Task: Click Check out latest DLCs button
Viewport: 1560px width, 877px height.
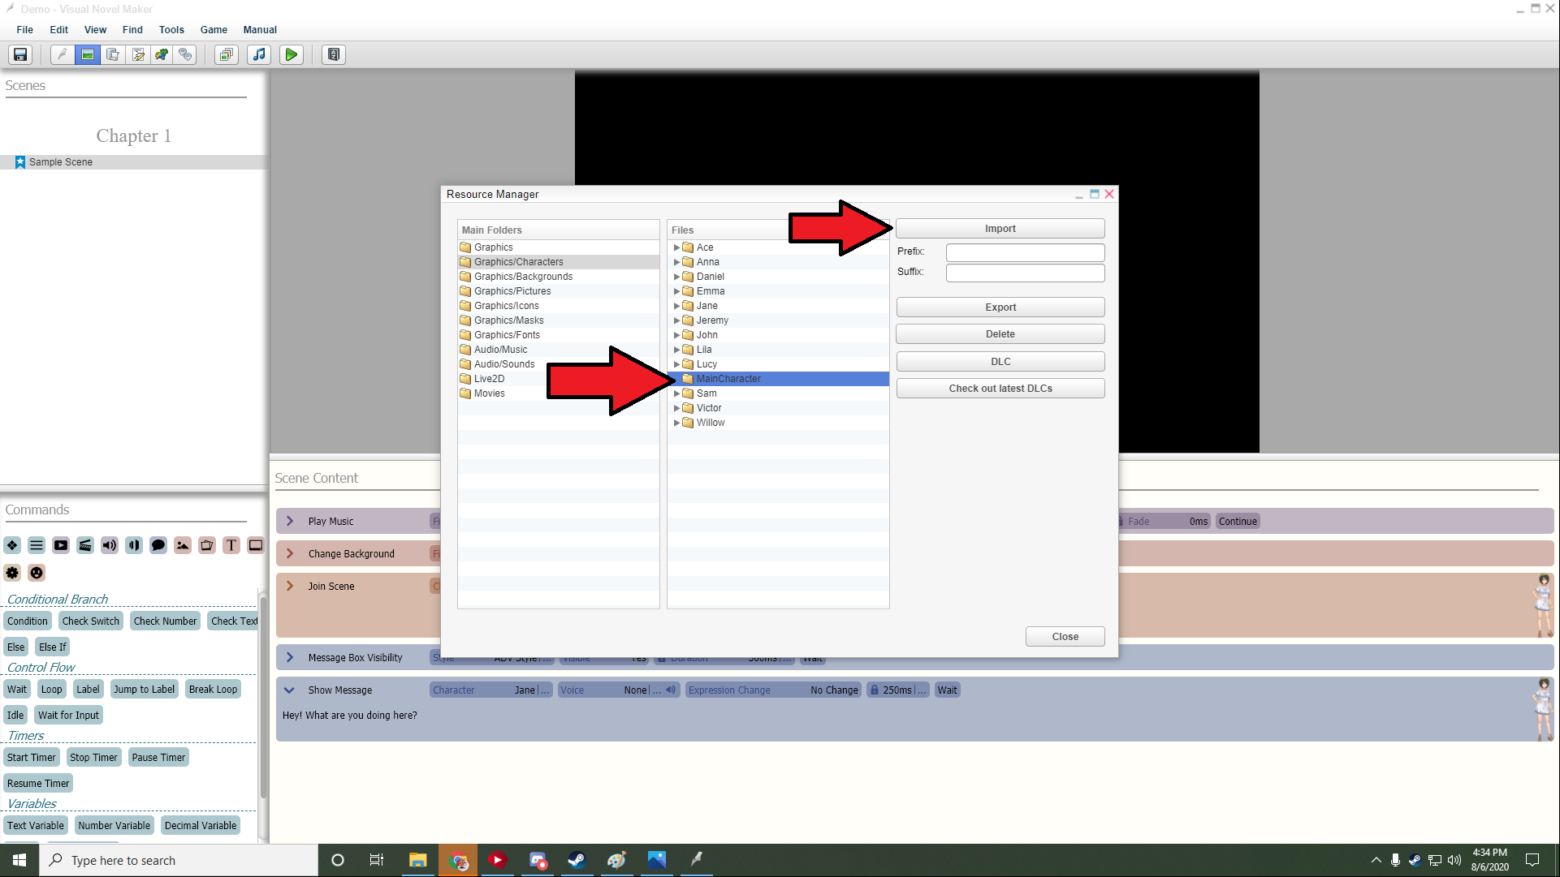Action: pyautogui.click(x=1000, y=389)
